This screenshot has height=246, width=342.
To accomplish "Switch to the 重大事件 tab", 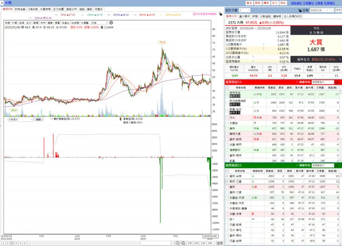I will coord(244,16).
